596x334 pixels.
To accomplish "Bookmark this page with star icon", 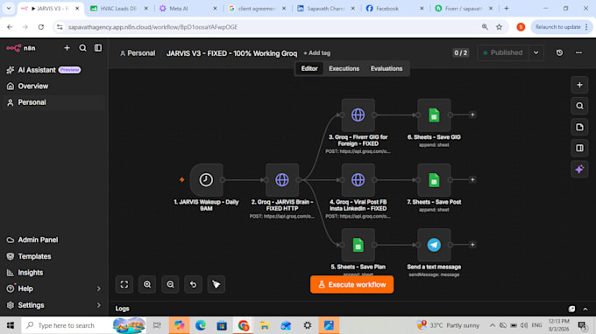I will coord(499,27).
